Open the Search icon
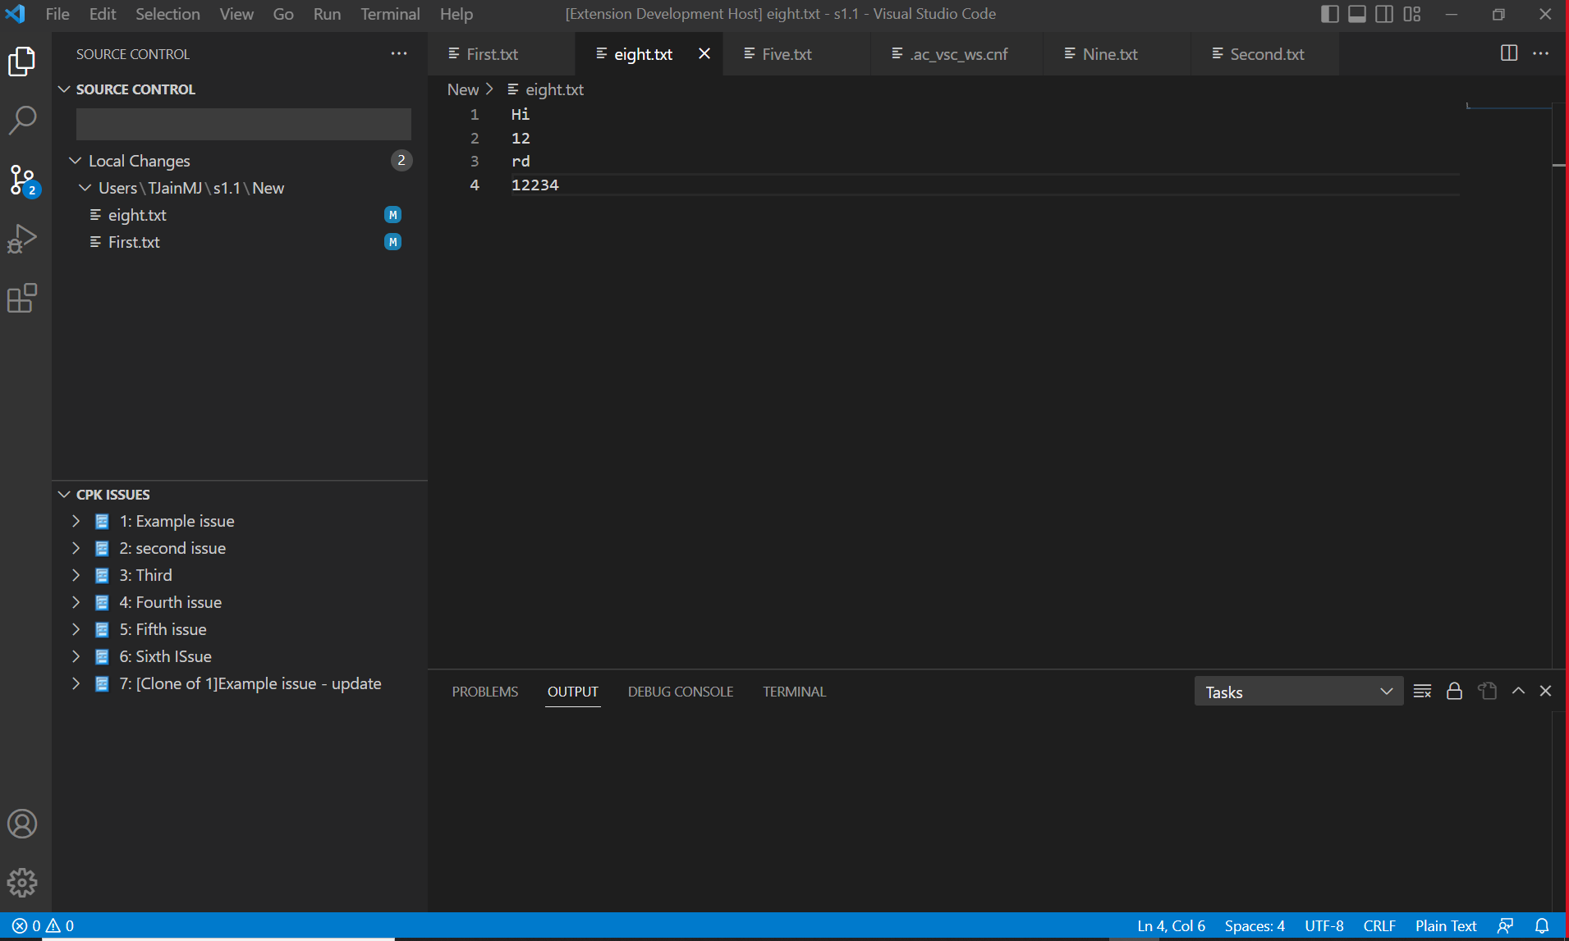 click(x=22, y=120)
